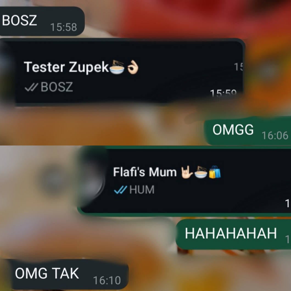Click the 15:59 timestamp on the shared screenshot

[223, 93]
